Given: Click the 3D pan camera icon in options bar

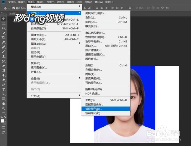Looking at the screenshot, I should 158,8.
